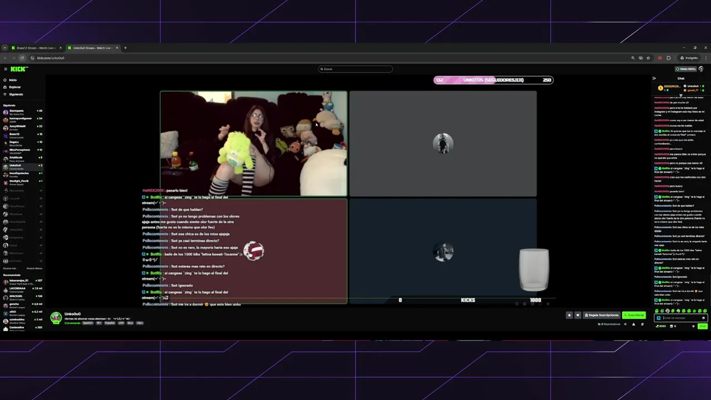This screenshot has width=711, height=400.
Task: Open Explorar in the sidebar
Action: tap(14, 87)
